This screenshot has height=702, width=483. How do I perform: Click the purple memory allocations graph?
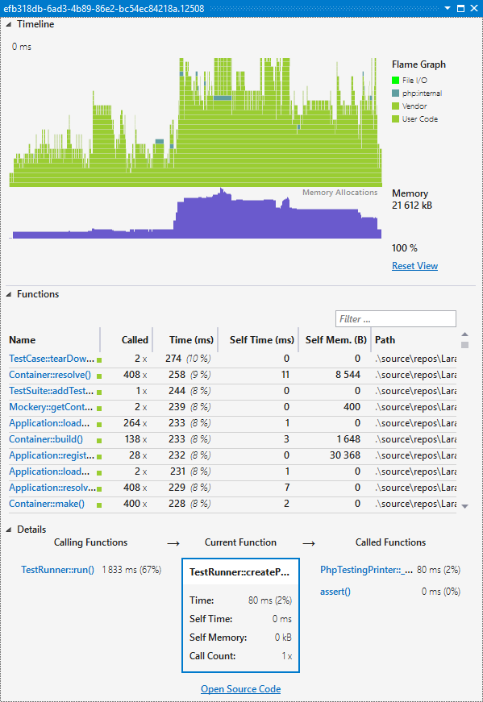(x=196, y=214)
